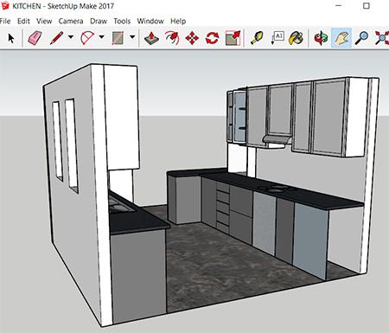The height and width of the screenshot is (333, 389).
Task: Select the Scale tool
Action: pyautogui.click(x=233, y=38)
